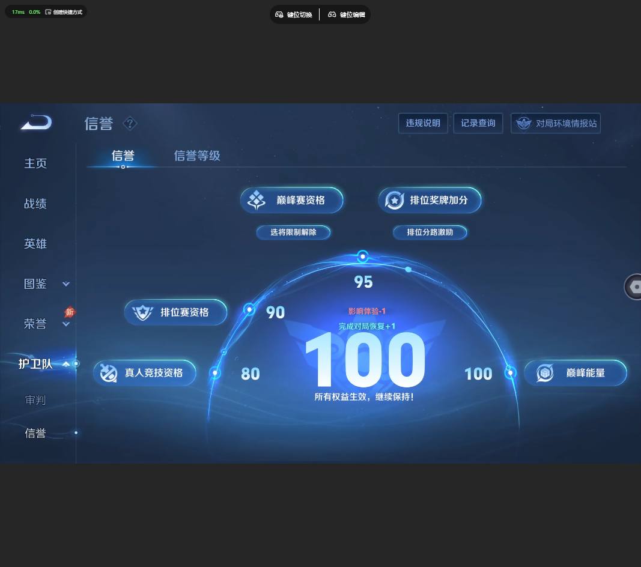Expand the 图鉴 sidebar chevron
This screenshot has height=567, width=641.
pyautogui.click(x=66, y=283)
